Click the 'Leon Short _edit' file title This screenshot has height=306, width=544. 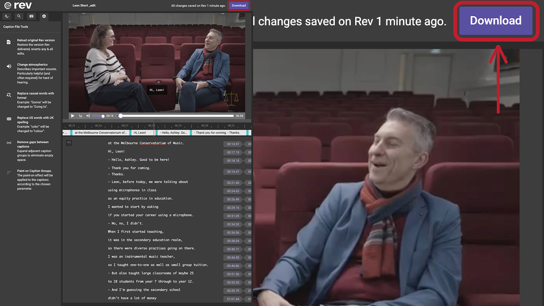pos(84,5)
